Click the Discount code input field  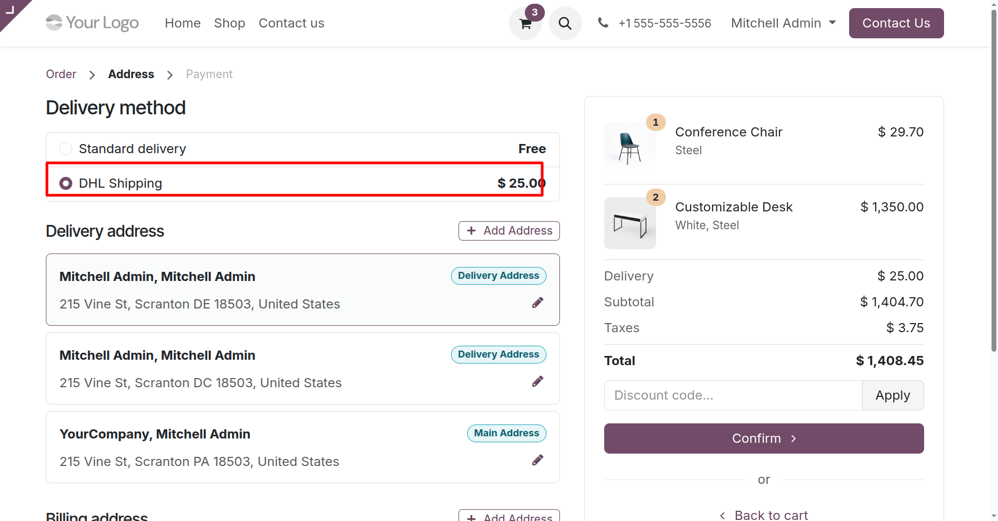pyautogui.click(x=733, y=395)
